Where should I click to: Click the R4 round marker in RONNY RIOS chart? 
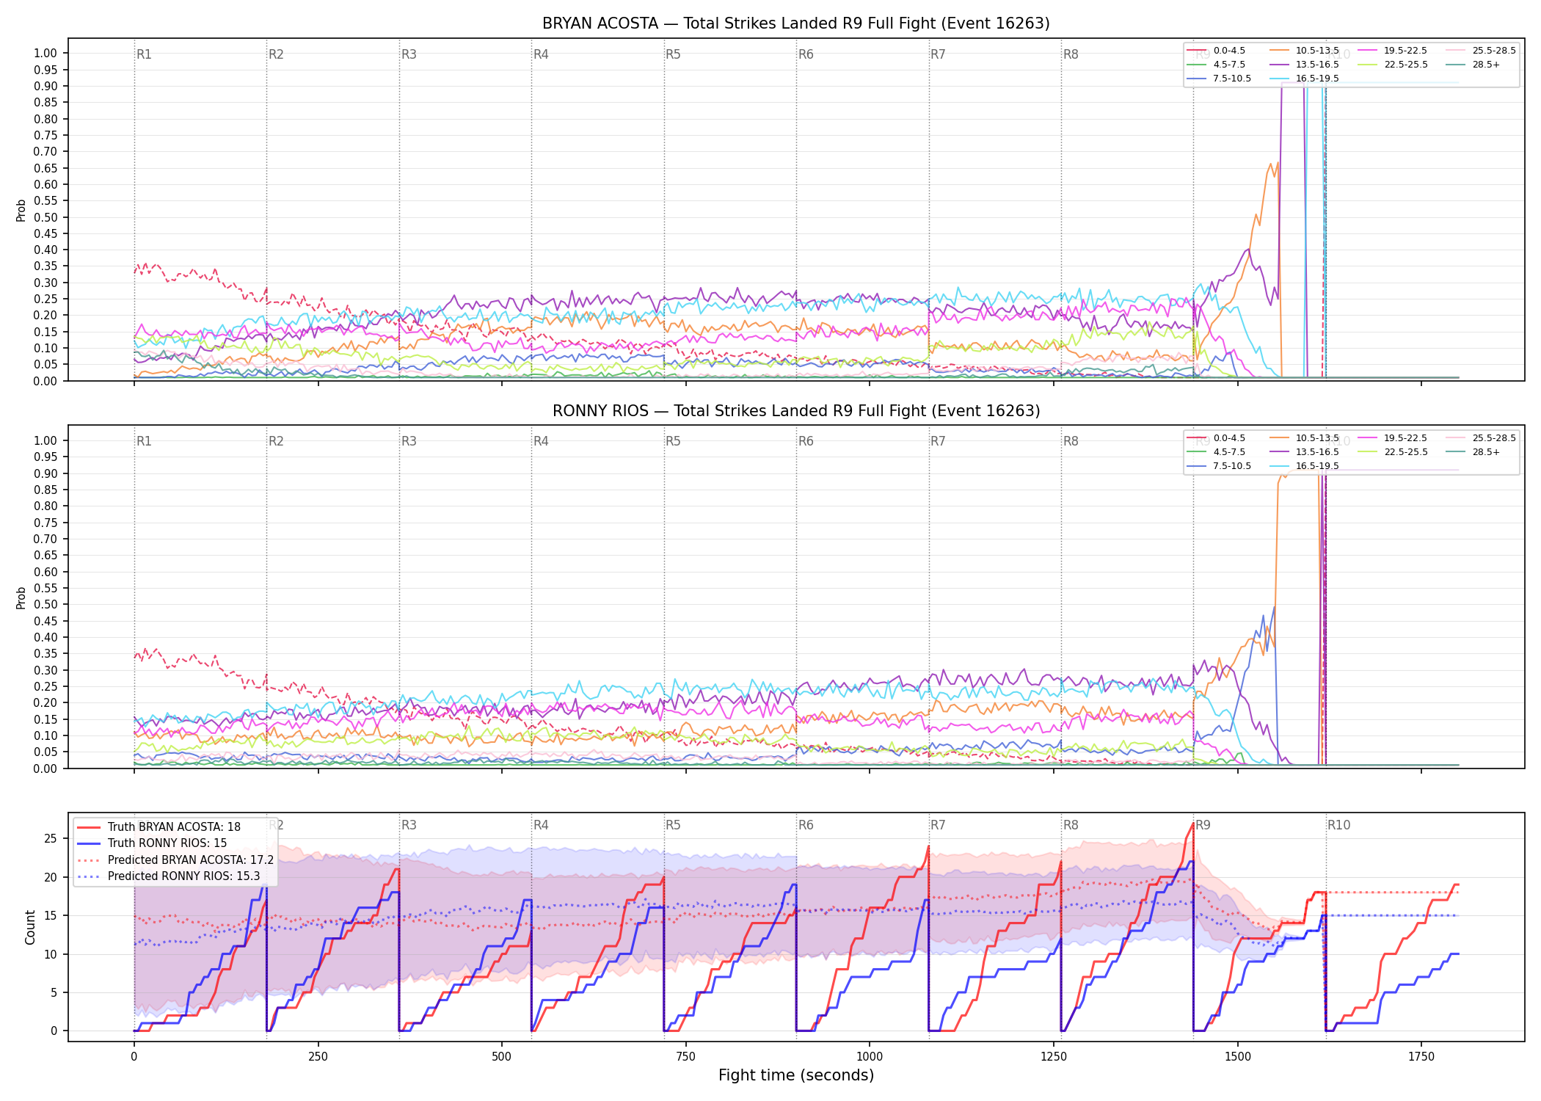541,441
